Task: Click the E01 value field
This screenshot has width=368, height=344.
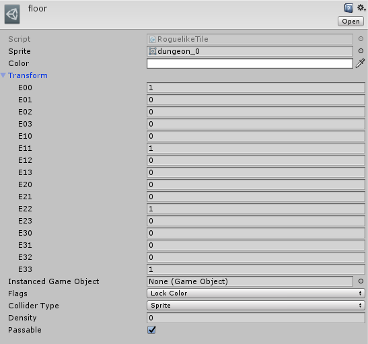Action: (256, 100)
